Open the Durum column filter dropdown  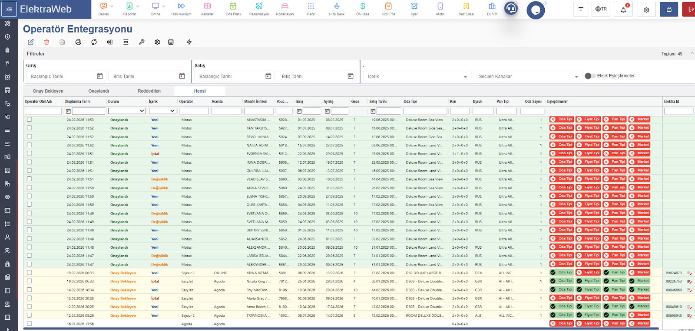click(126, 111)
